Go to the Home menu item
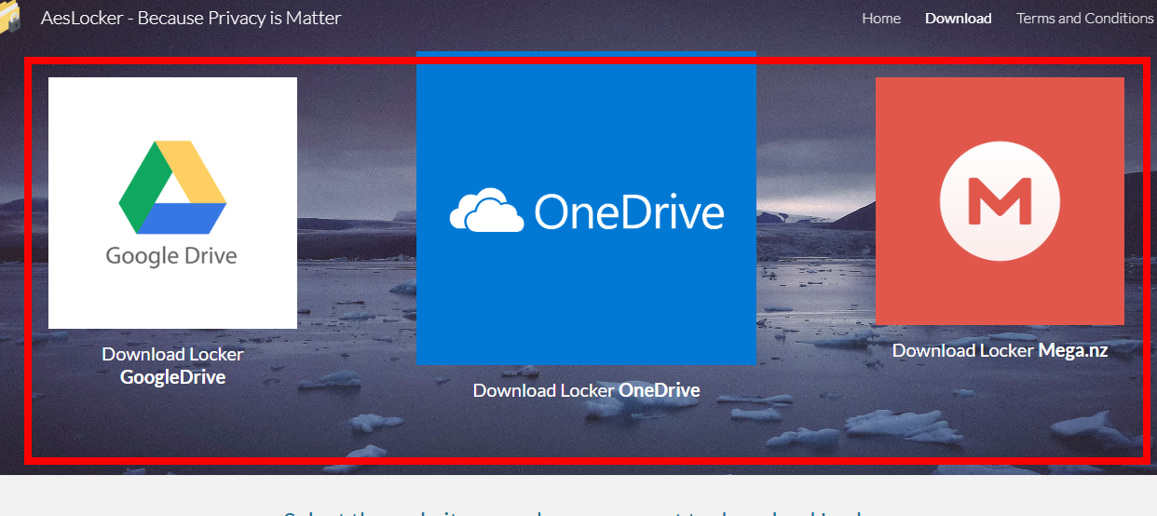 (881, 18)
